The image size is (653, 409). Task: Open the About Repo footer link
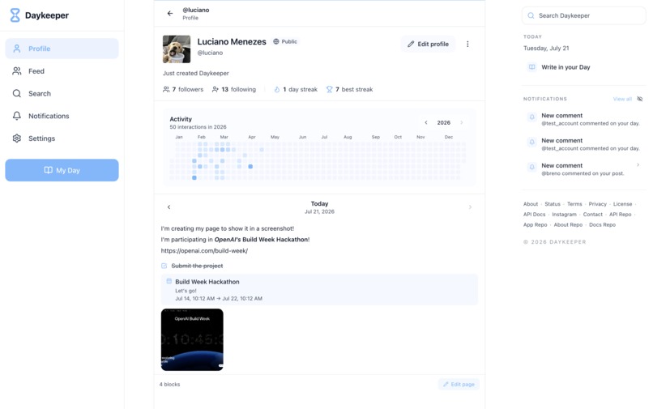pyautogui.click(x=568, y=225)
